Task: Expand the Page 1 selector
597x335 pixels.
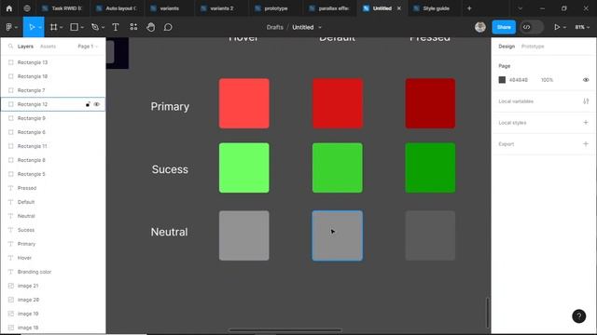Action: tap(88, 47)
